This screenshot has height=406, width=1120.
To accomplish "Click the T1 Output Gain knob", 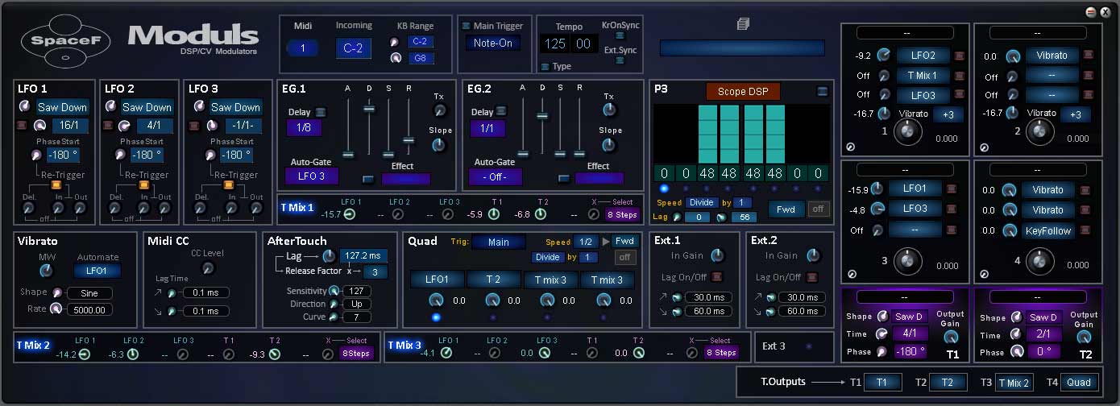I will tap(952, 336).
